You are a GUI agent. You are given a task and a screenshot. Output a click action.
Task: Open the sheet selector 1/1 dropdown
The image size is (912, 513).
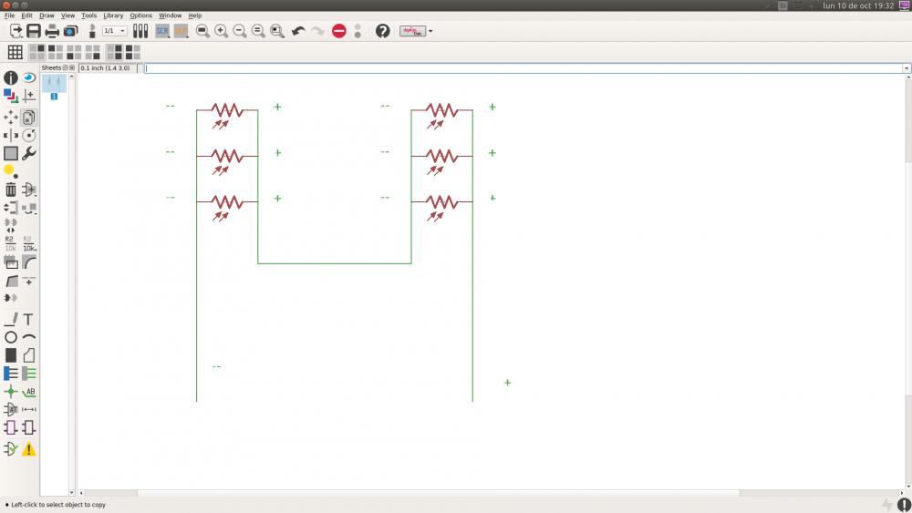[115, 31]
